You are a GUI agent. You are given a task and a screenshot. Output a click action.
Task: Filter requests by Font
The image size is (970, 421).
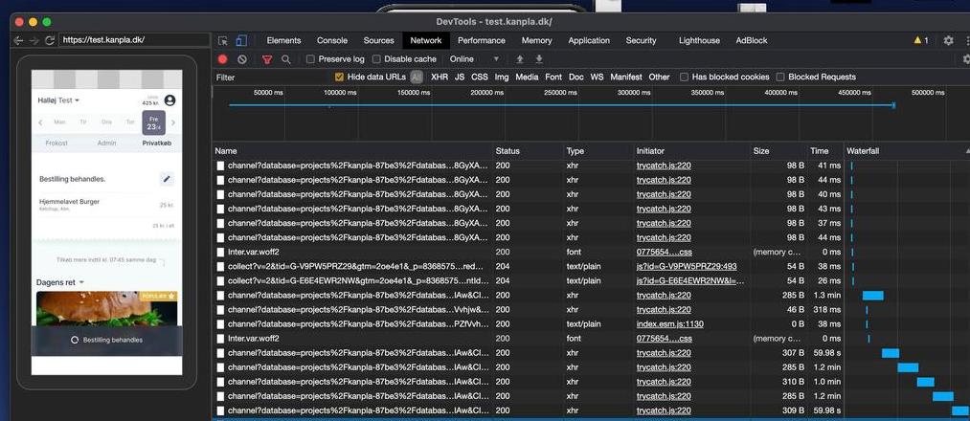(x=553, y=78)
